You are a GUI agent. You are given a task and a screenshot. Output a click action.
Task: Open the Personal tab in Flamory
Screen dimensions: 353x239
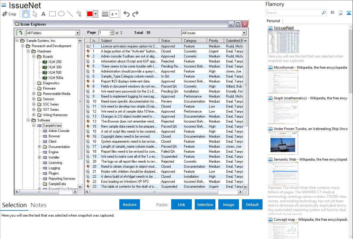[x=273, y=21]
